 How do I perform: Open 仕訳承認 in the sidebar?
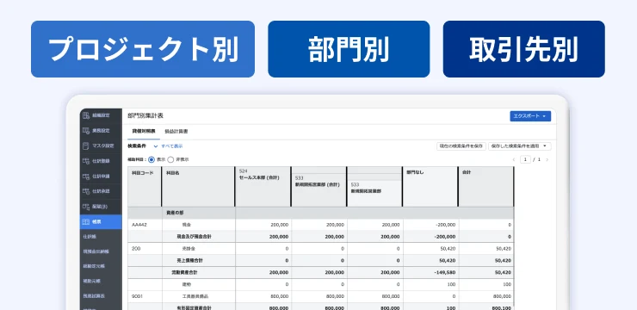[101, 191]
